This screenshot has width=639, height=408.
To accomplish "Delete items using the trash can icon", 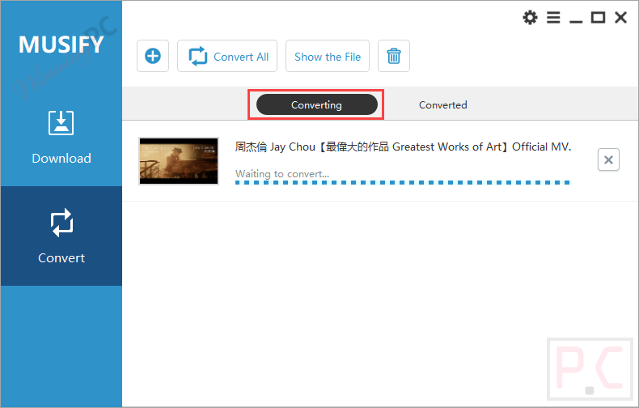I will coord(394,56).
